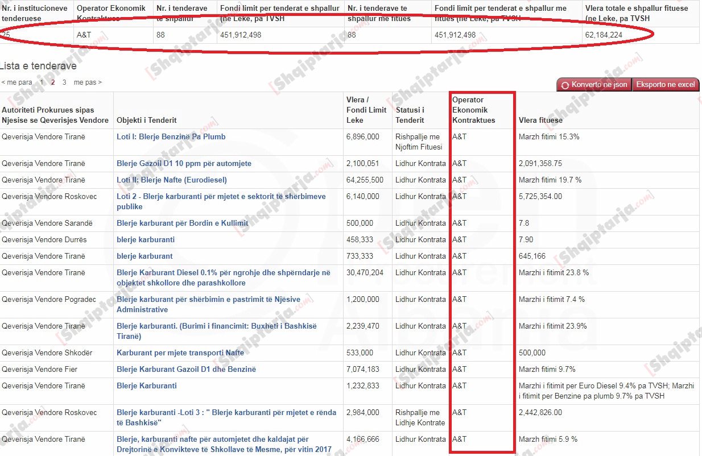This screenshot has width=702, height=456.
Task: Open 'Blerje karburanti -Loti 3' tender link
Action: [x=226, y=413]
